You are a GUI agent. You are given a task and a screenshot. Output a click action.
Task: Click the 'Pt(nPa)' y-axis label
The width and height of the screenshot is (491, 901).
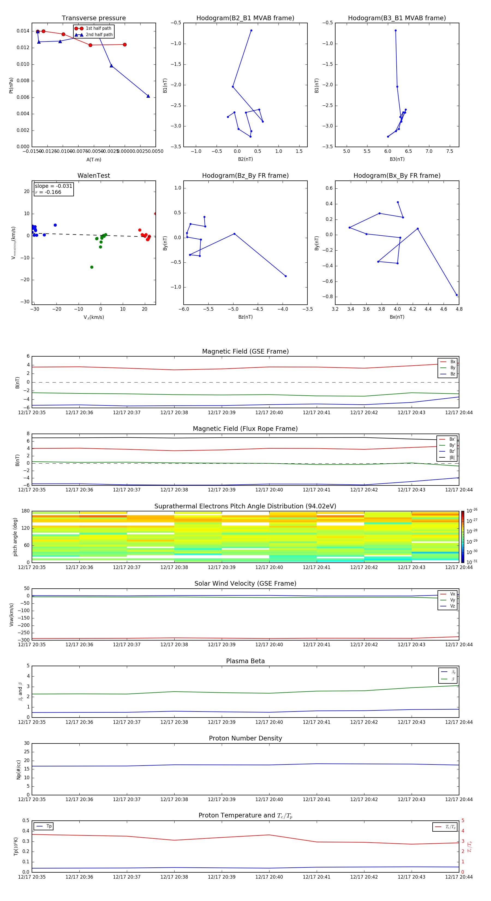11,85
